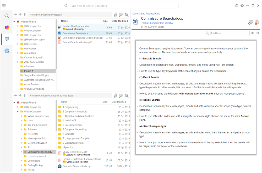
Task: Open the brain logo view in sidebar
Action: pos(7,28)
